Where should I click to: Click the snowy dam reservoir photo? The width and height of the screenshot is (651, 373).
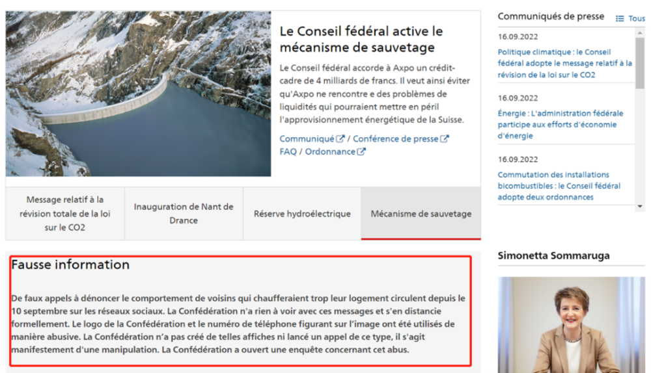pos(138,94)
